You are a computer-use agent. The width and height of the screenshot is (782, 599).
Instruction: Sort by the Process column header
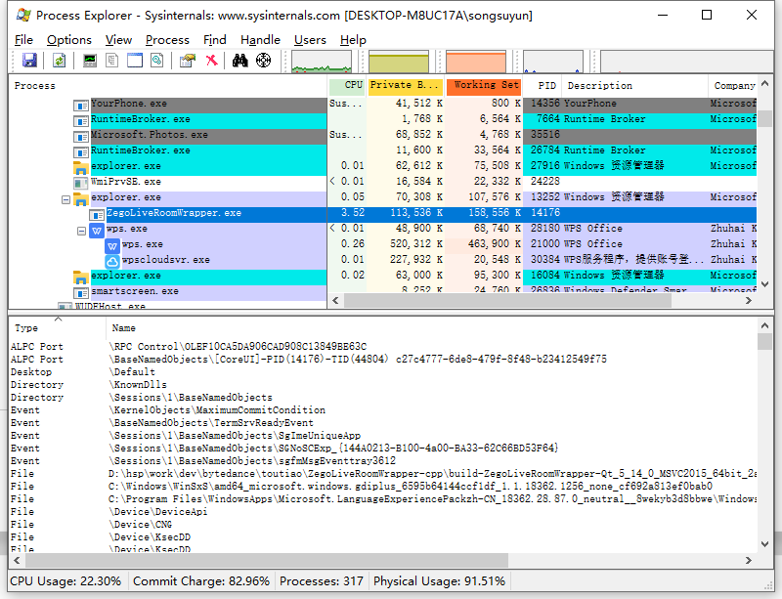(x=168, y=86)
